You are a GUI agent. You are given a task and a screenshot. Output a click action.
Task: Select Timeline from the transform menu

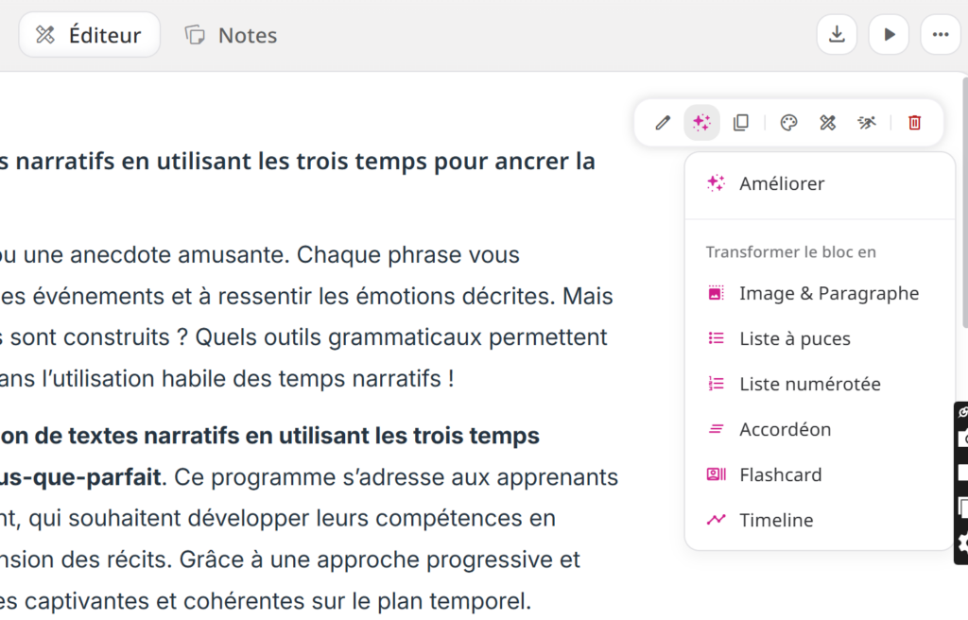pos(775,520)
